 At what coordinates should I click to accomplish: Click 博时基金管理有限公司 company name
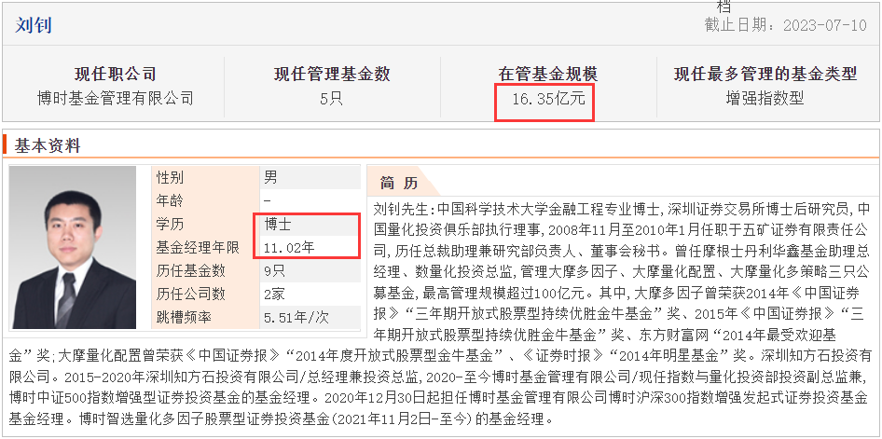pyautogui.click(x=116, y=99)
